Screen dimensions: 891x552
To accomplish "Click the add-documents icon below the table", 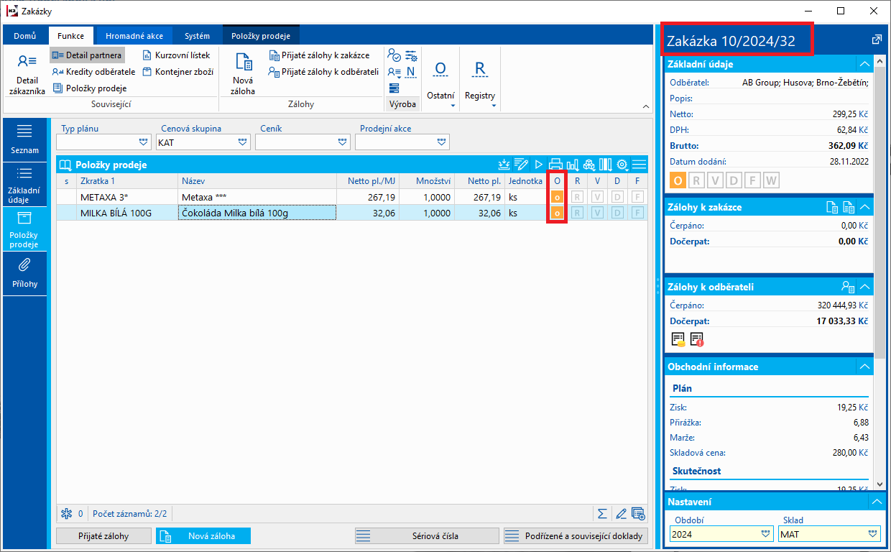I will point(638,514).
